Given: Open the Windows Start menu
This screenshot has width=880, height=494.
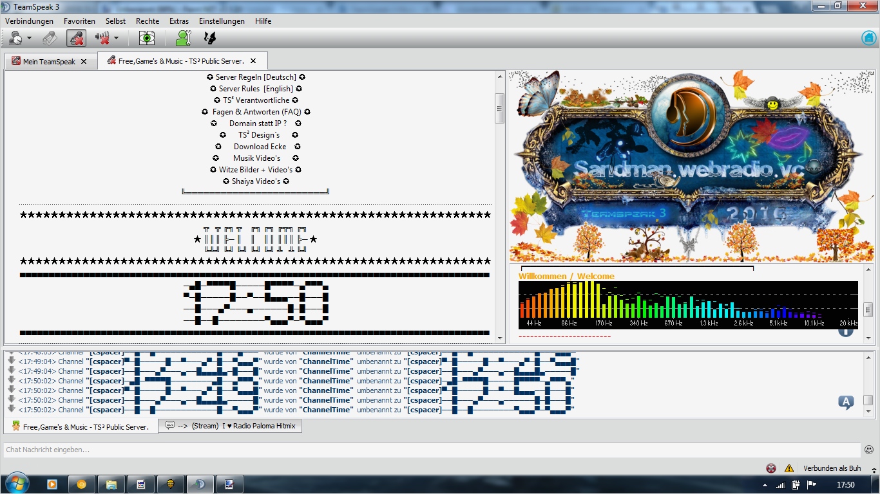Looking at the screenshot, I should tap(16, 484).
